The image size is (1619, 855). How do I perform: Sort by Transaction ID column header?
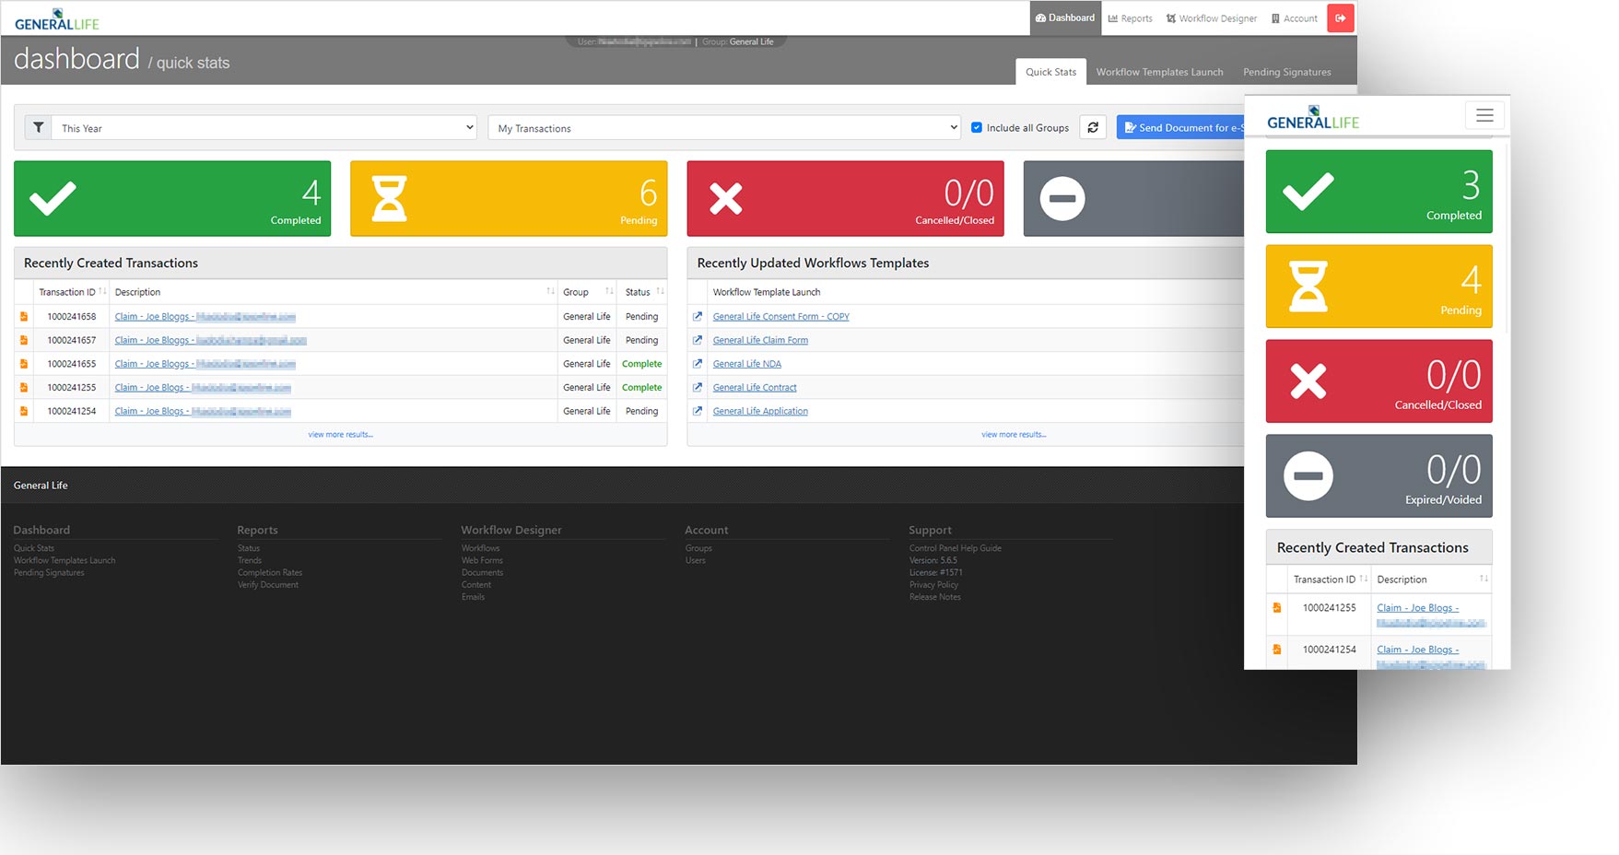click(x=71, y=291)
